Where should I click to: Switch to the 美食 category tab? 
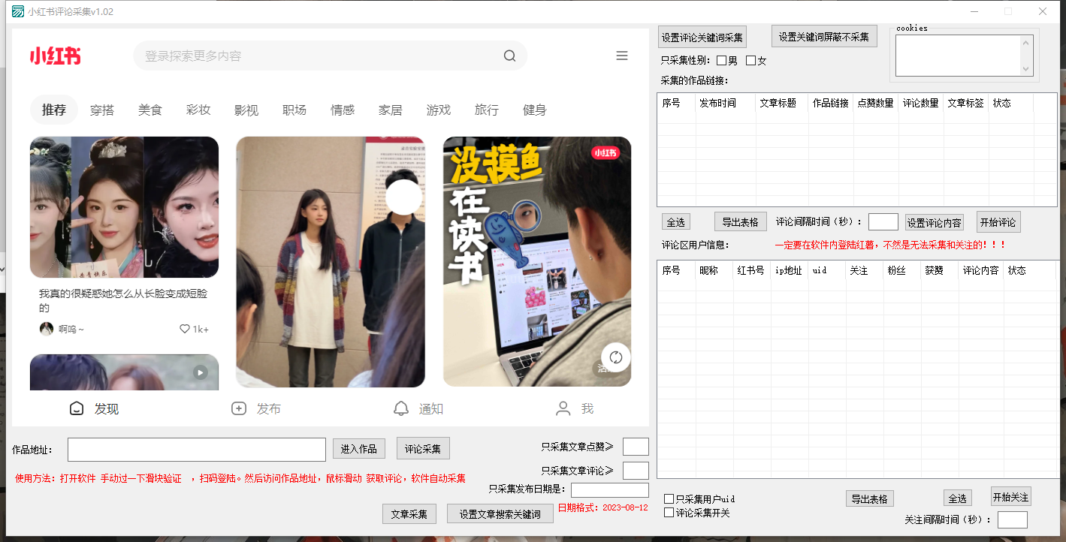(150, 110)
